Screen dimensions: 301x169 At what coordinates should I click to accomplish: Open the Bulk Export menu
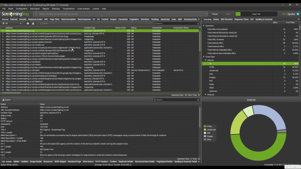35,8
